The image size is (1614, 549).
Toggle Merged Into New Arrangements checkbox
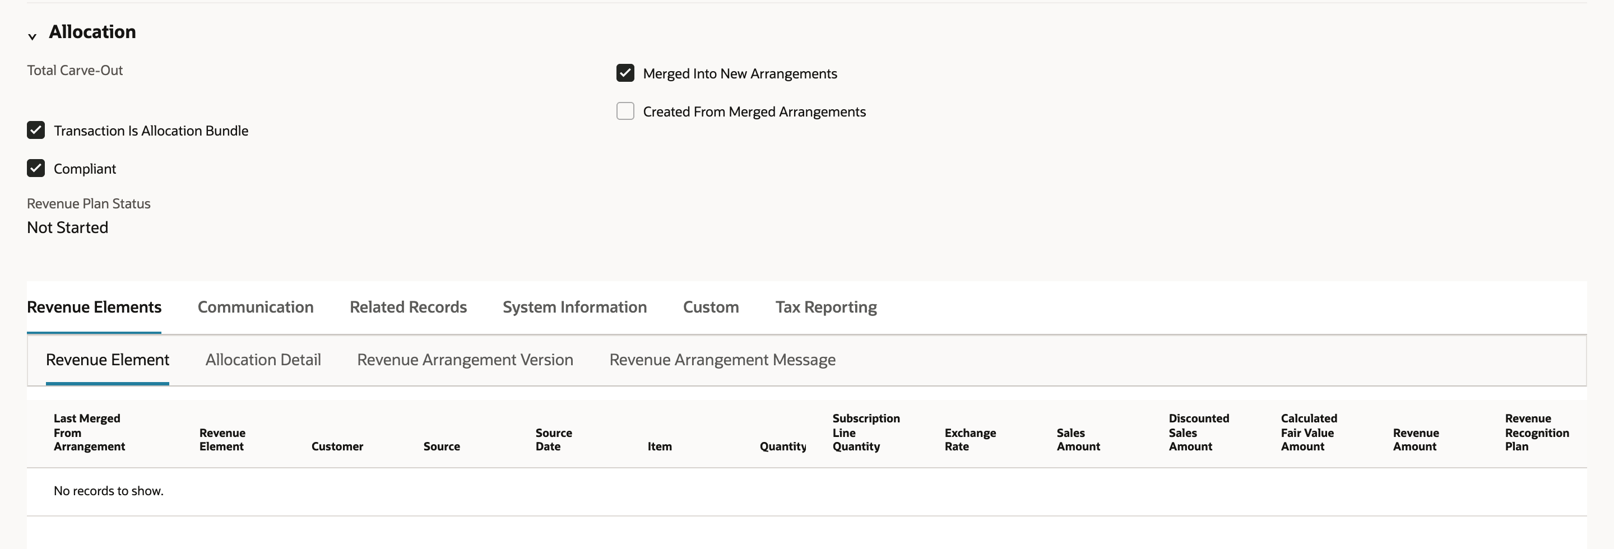click(x=625, y=73)
